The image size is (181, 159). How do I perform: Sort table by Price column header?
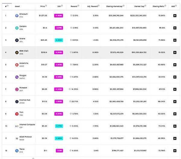(43, 6)
